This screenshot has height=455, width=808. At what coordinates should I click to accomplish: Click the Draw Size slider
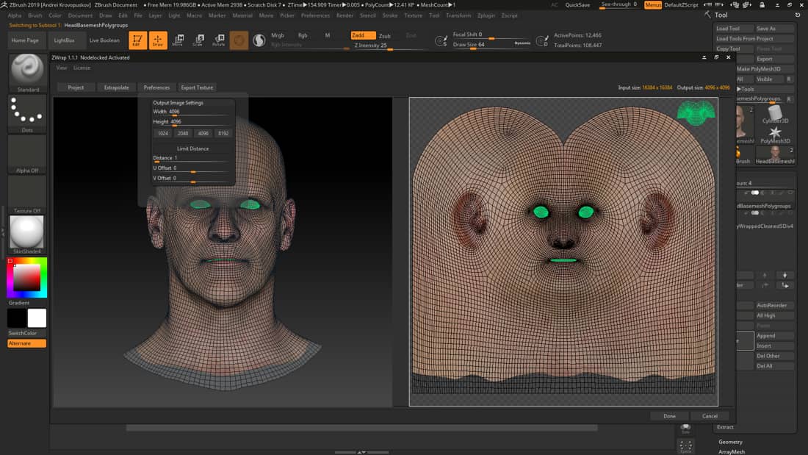click(491, 45)
